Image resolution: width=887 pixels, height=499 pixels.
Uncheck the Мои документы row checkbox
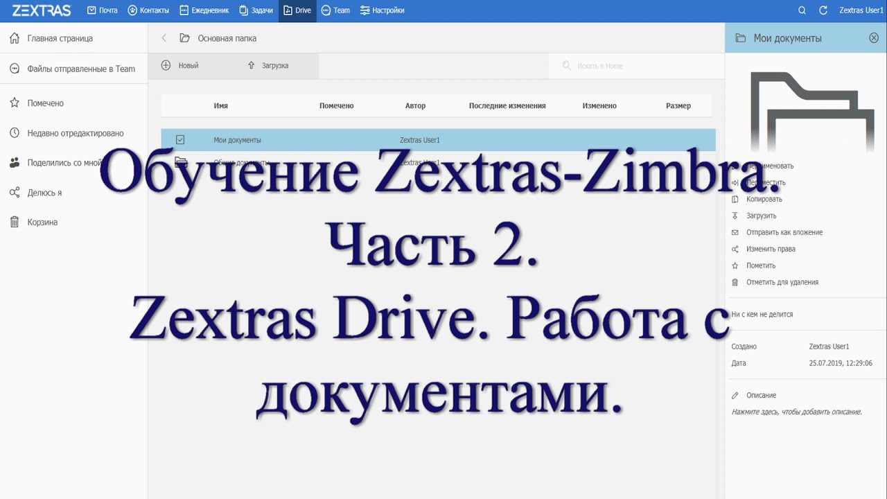coord(180,140)
